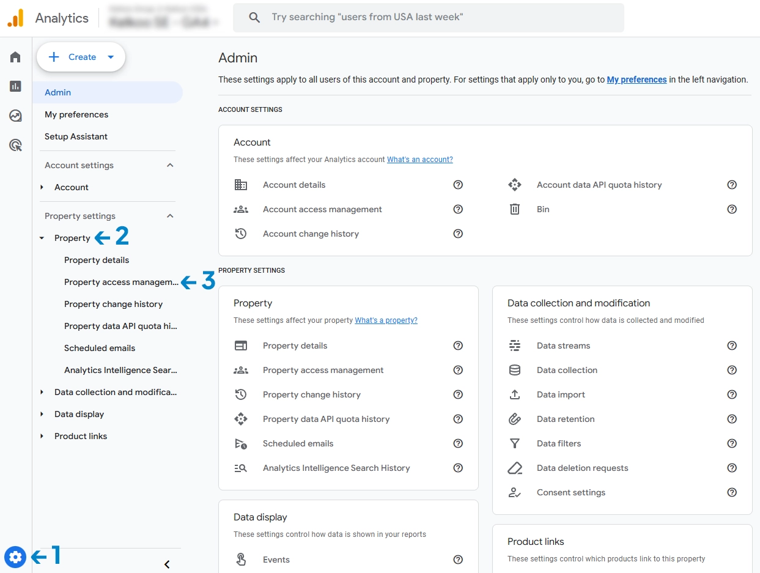Click help icon beside Data streams

point(732,346)
